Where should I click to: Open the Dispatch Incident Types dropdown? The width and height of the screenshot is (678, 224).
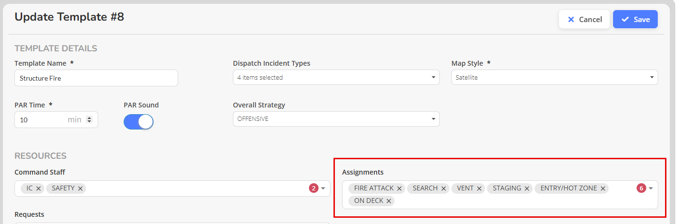pos(336,77)
